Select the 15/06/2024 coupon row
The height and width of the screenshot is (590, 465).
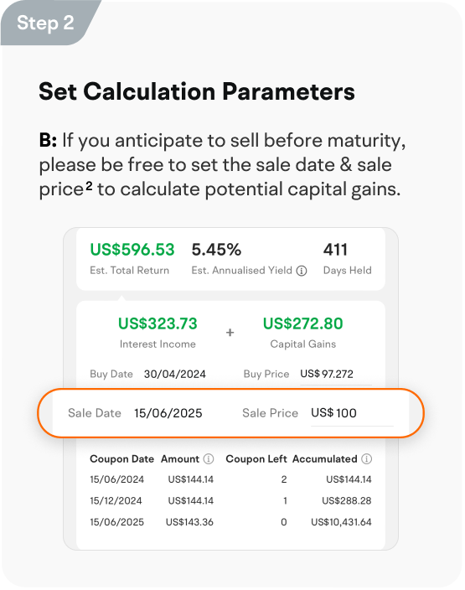coord(230,479)
